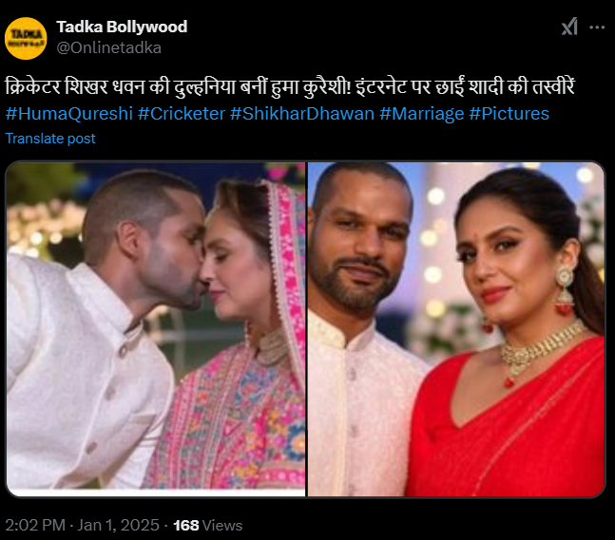Screen dimensions: 615x540
Task: Follow the #ShikharDhawan hashtag link
Action: [302, 114]
